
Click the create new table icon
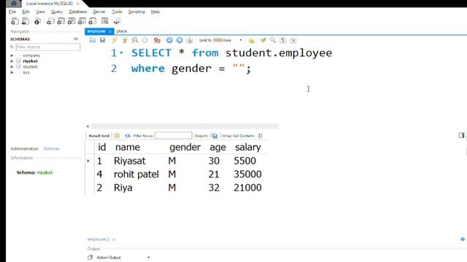tap(61, 21)
